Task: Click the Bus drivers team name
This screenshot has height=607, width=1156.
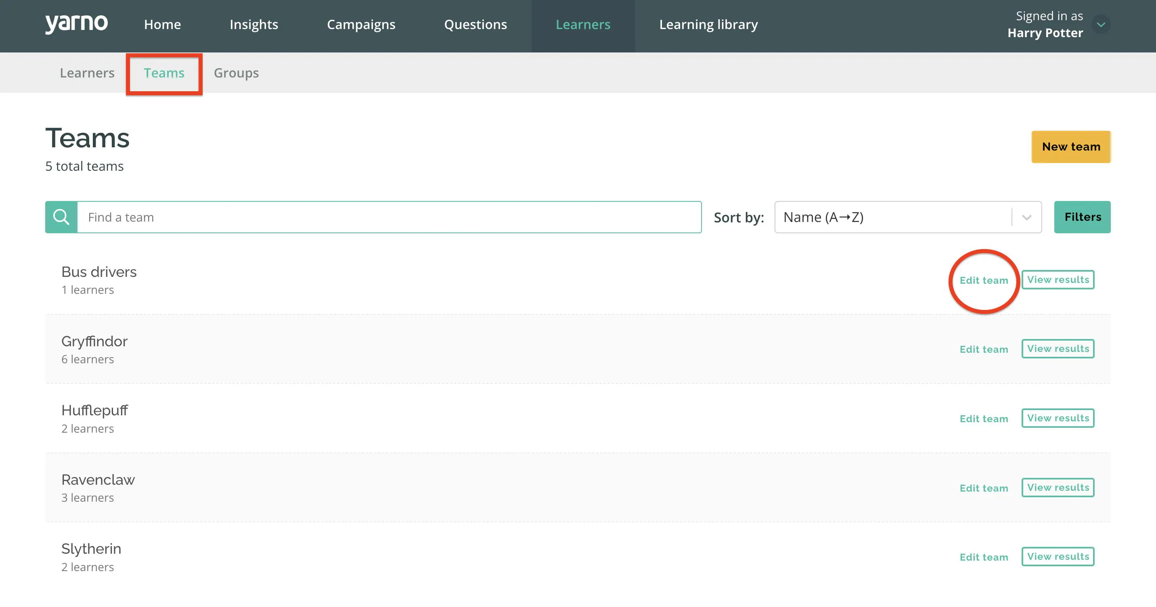Action: [99, 272]
